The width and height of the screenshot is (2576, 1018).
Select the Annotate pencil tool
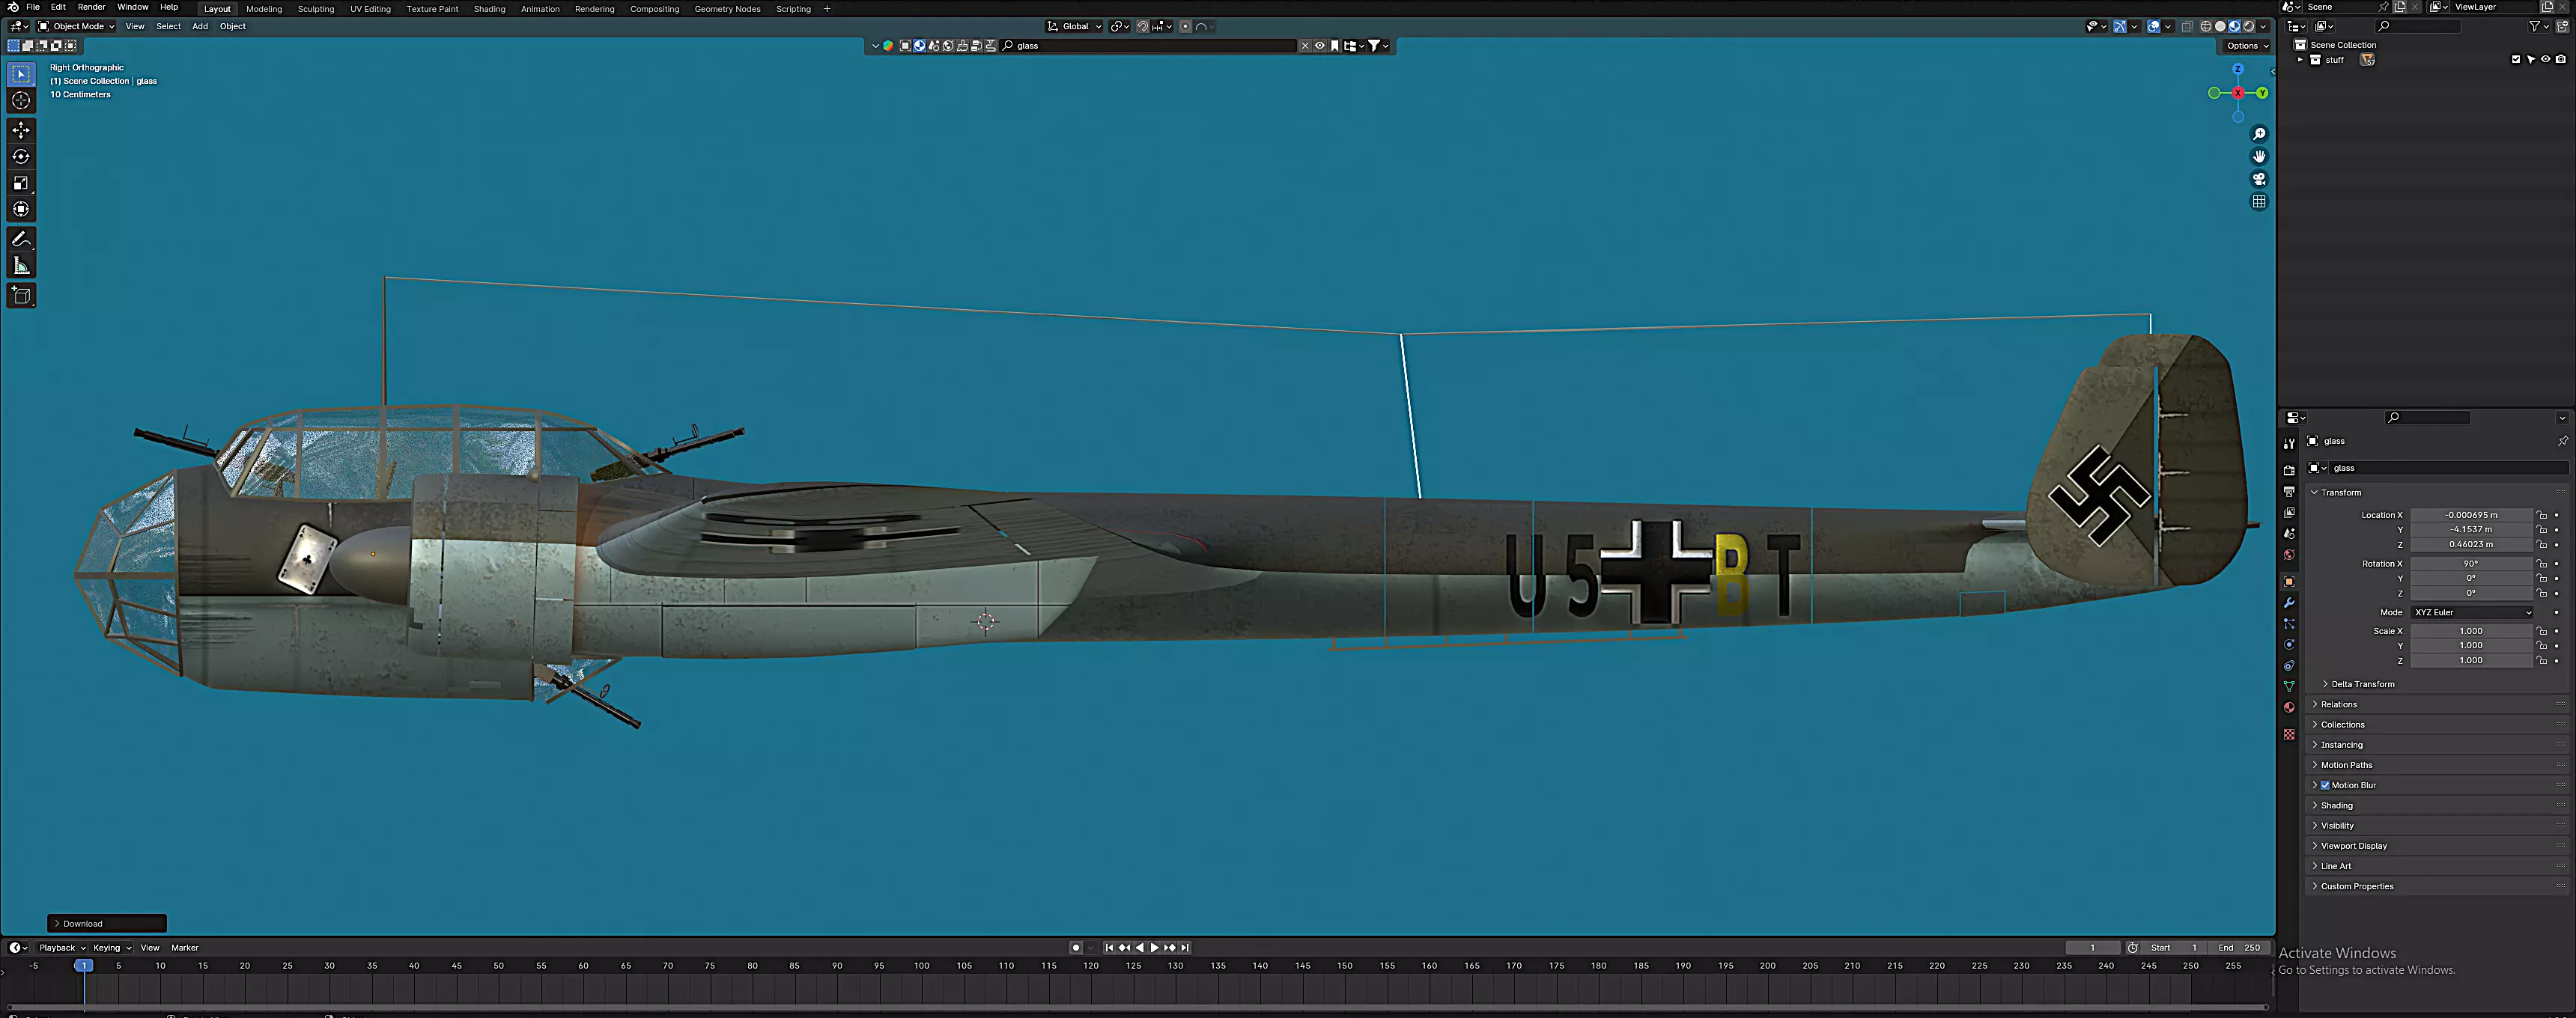click(x=21, y=239)
